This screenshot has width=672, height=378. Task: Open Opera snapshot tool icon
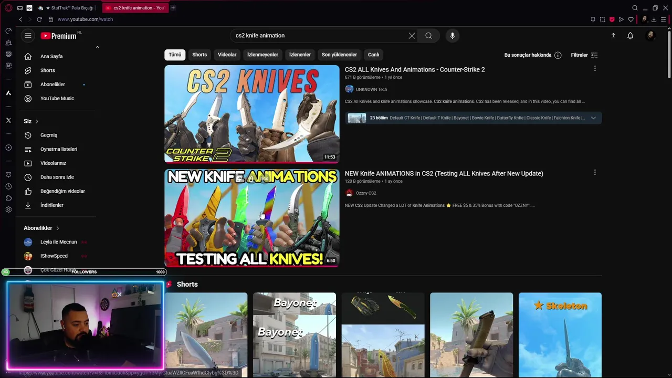click(602, 19)
